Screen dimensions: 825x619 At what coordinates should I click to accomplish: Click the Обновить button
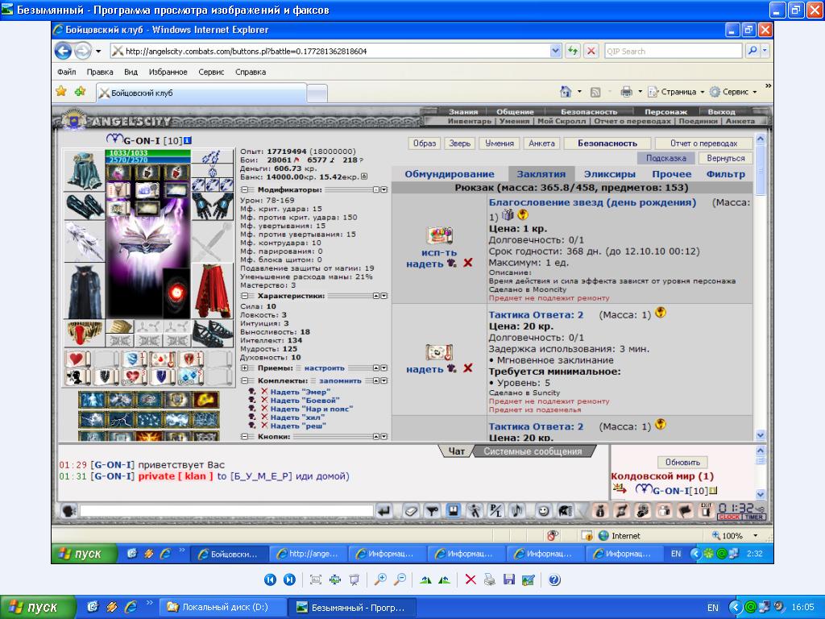pyautogui.click(x=682, y=462)
